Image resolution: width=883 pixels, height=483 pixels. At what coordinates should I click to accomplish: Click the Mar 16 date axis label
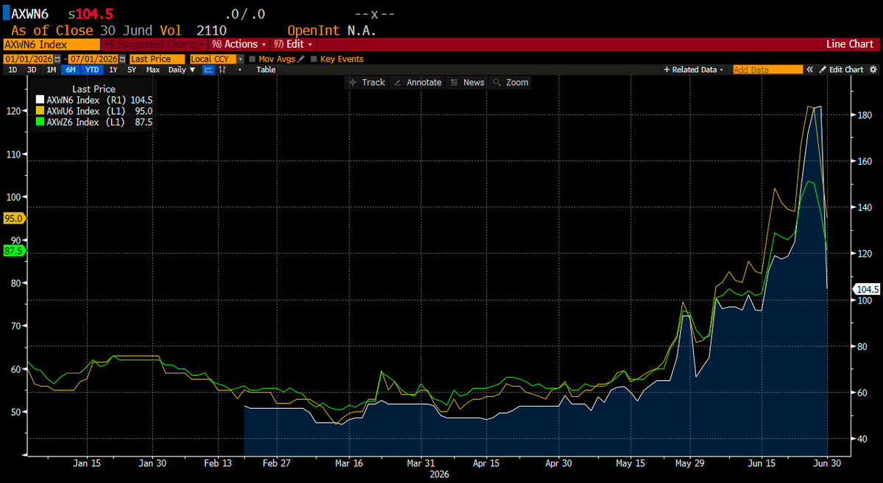(x=349, y=463)
